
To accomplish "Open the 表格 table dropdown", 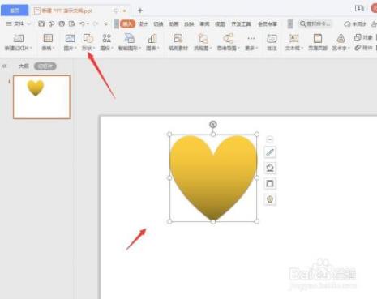I will (48, 42).
